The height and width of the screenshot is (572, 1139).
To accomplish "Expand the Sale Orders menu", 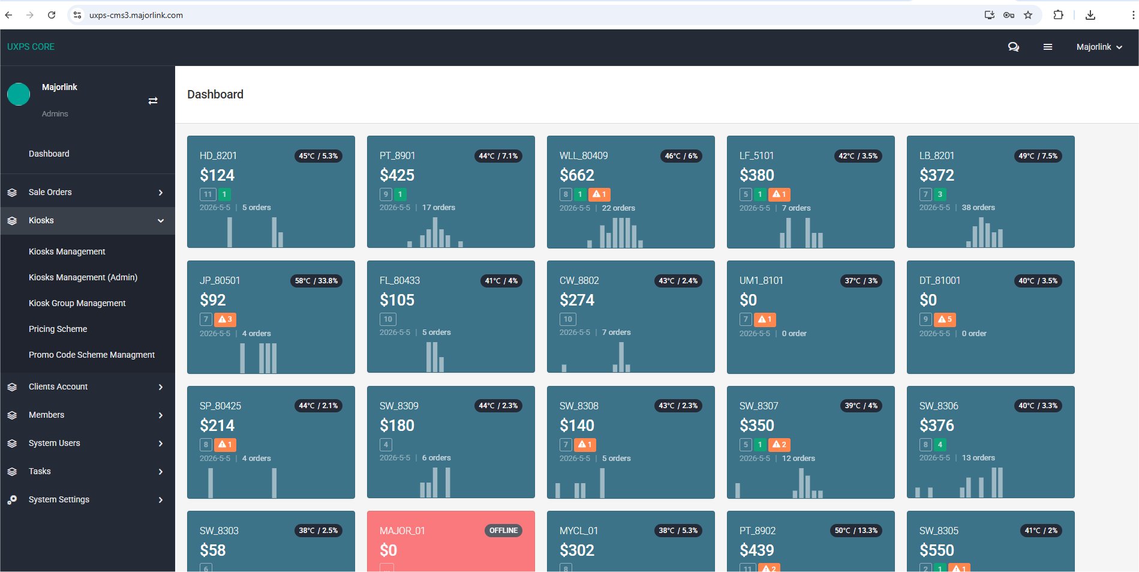I will [x=88, y=192].
